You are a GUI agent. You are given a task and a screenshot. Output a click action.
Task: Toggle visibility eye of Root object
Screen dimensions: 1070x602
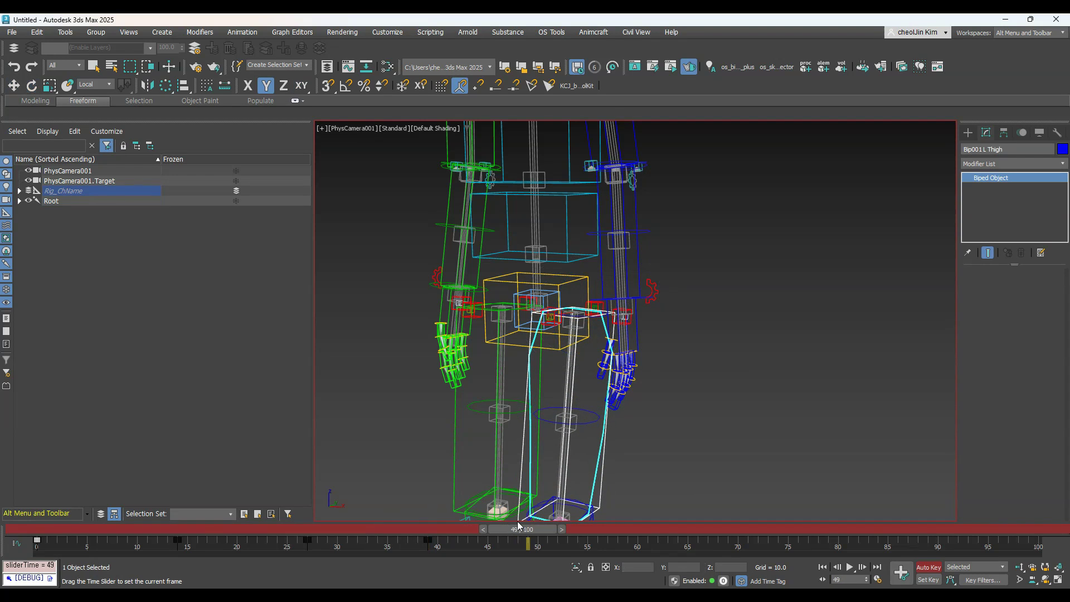pos(28,201)
